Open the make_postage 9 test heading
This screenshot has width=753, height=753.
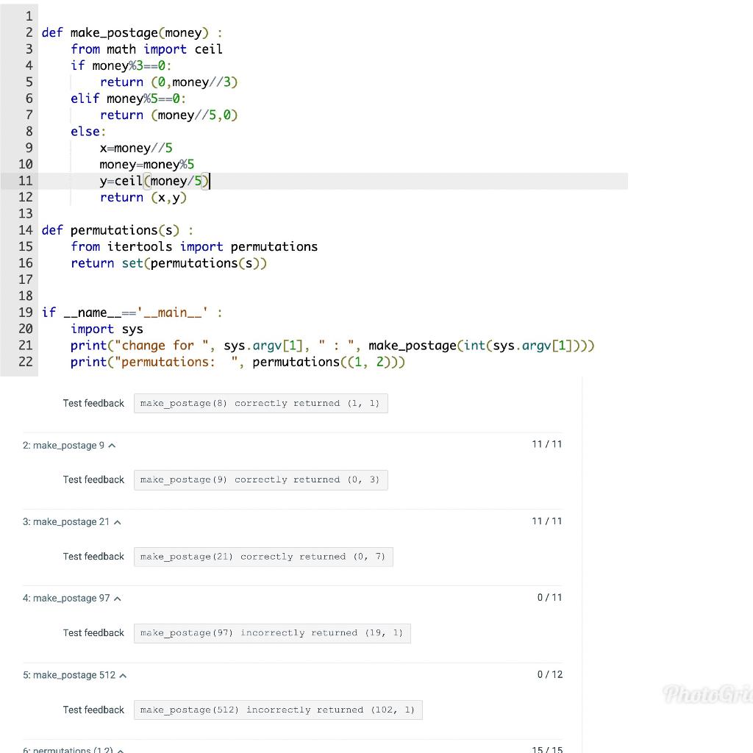click(x=65, y=445)
